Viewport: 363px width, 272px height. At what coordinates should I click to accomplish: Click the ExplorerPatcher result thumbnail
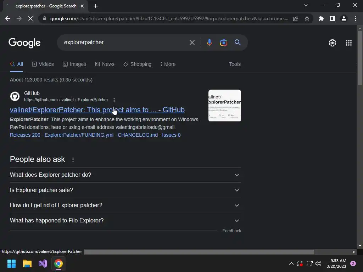(x=224, y=106)
